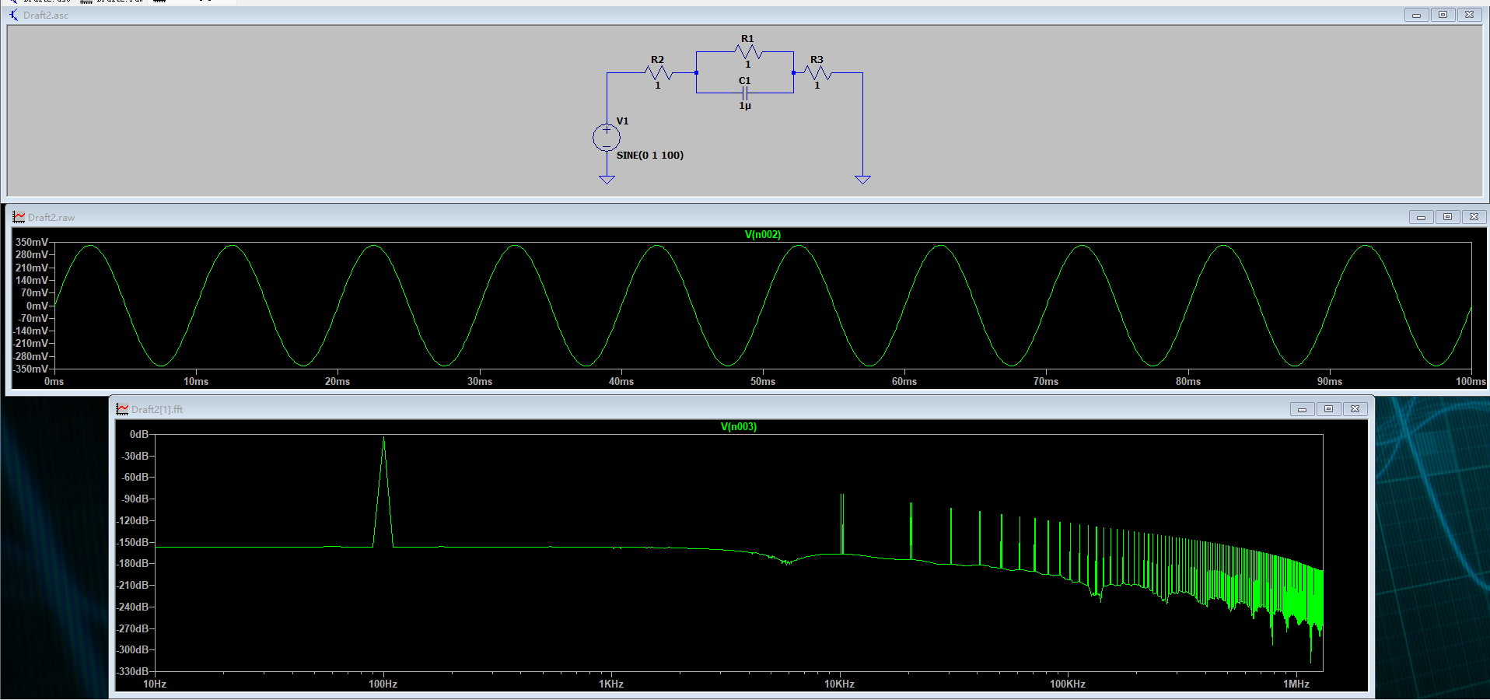Click the 0mV vertical axis label
The width and height of the screenshot is (1490, 700).
click(37, 306)
